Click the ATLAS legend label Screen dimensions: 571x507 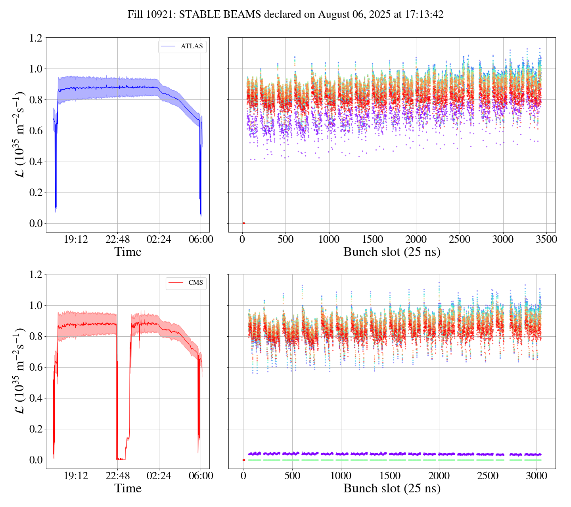pos(192,46)
